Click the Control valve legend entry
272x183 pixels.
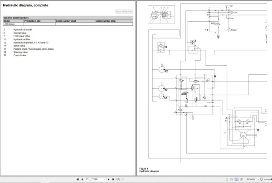[x=20, y=55]
